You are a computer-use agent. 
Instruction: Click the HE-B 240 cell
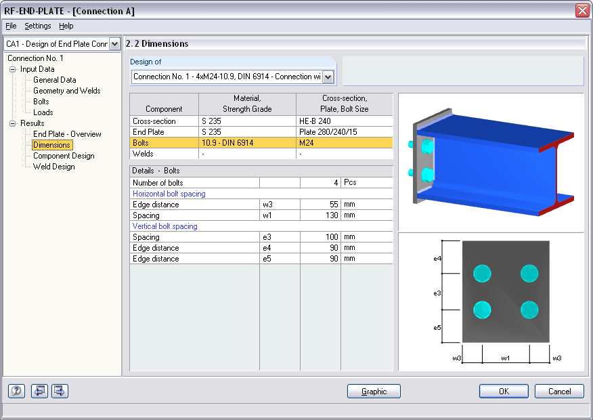[345, 121]
